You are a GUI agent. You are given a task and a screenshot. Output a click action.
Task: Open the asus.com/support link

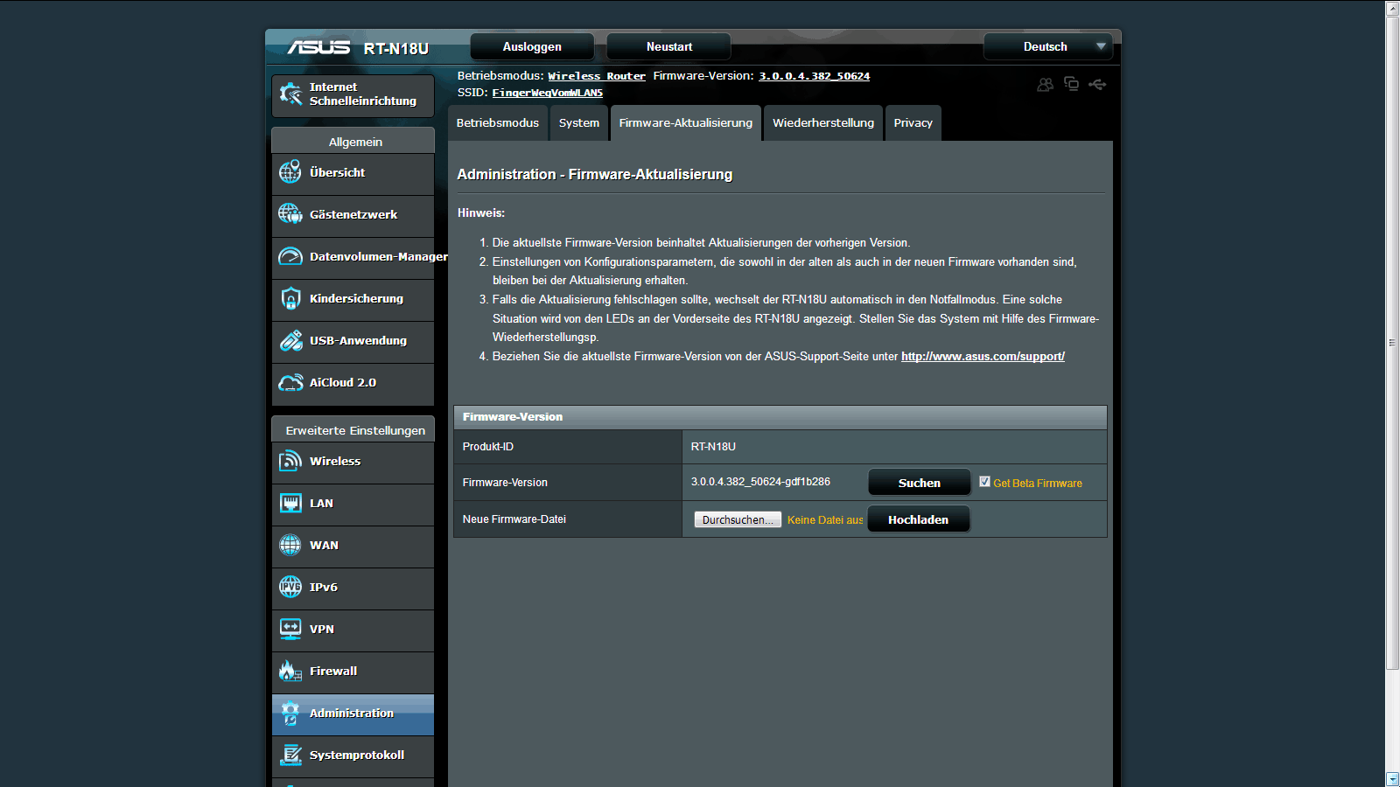(x=983, y=357)
